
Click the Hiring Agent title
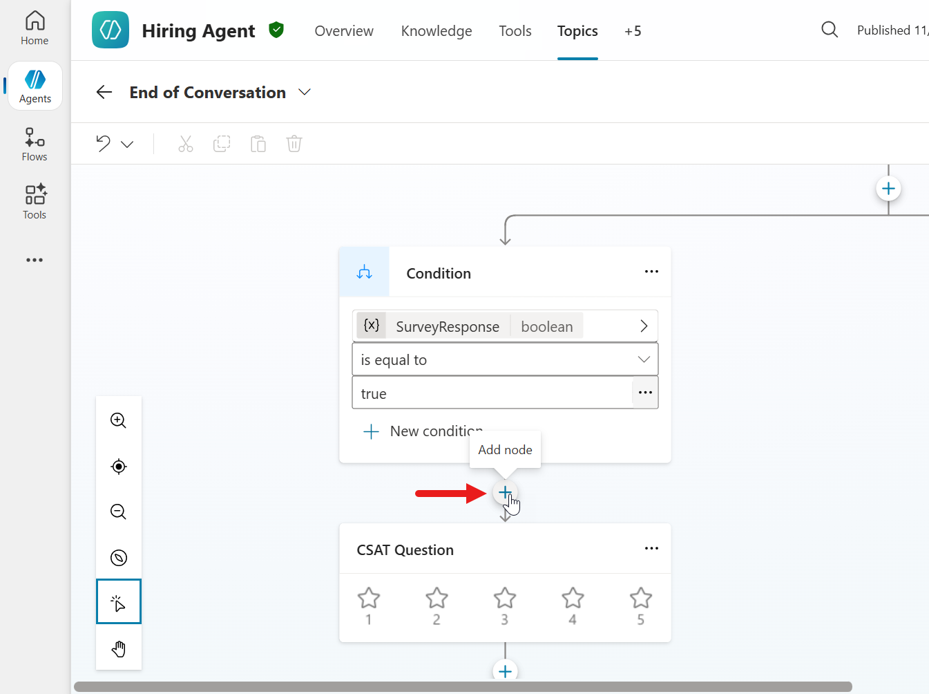198,31
